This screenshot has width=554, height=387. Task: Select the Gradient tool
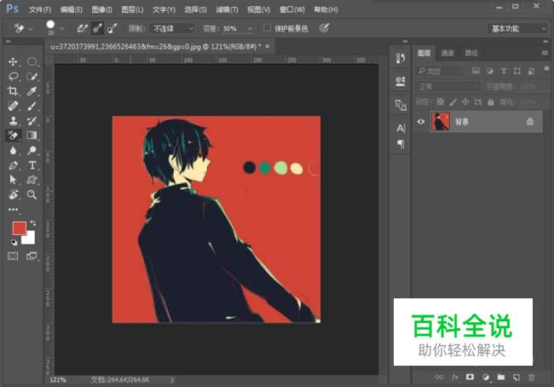tap(32, 136)
